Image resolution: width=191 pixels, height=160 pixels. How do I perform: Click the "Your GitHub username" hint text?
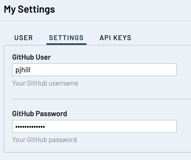coord(45,83)
